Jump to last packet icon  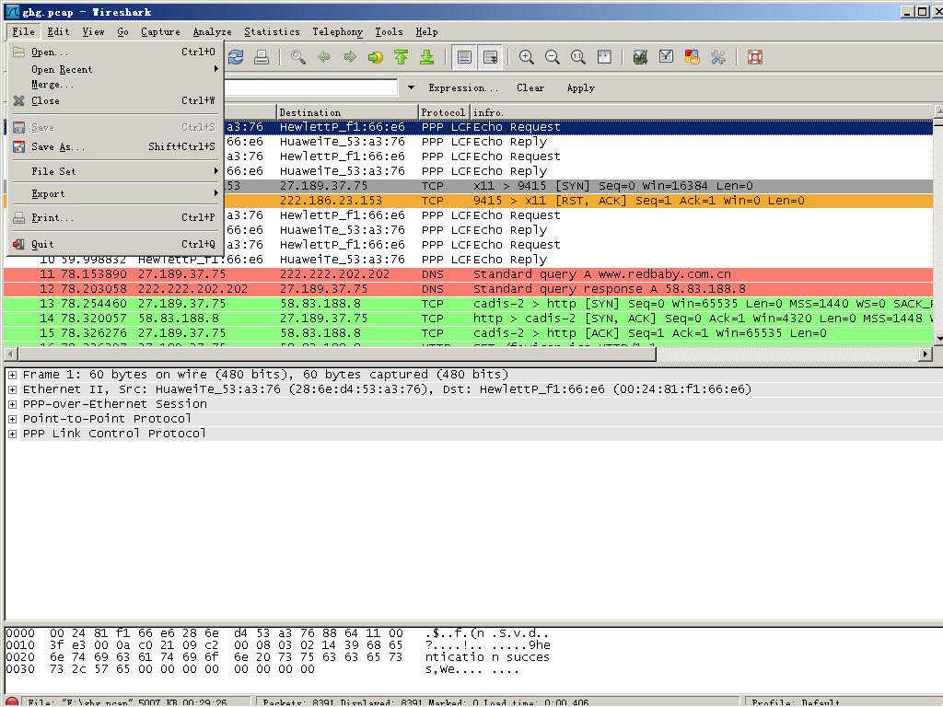click(427, 57)
